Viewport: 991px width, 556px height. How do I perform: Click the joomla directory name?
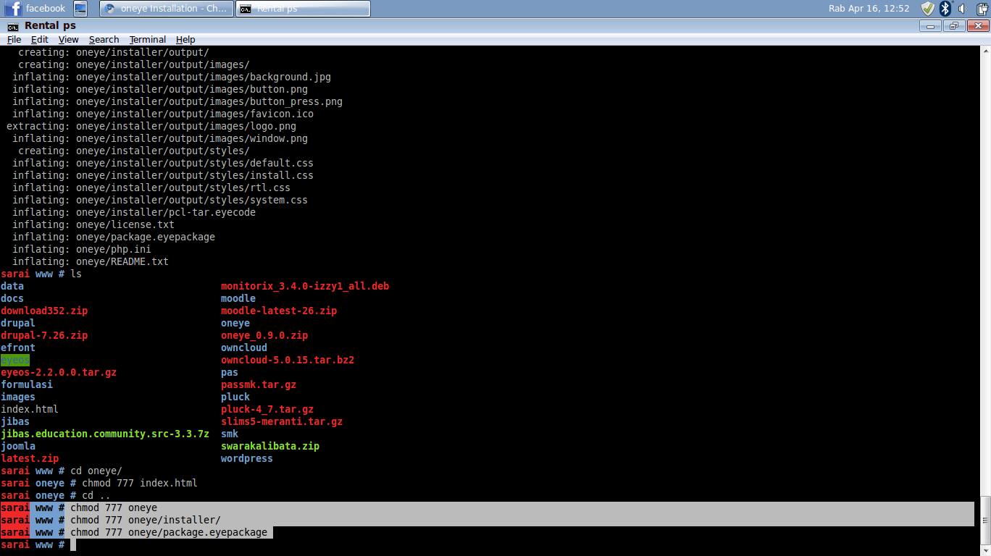pos(18,446)
